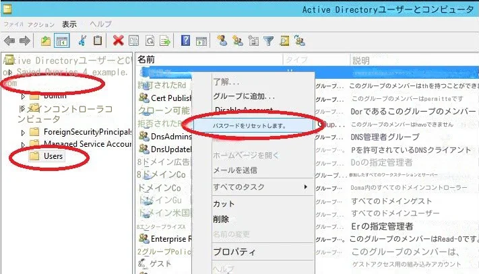Expand the ForeignSecurityPrincipals node arrow
This screenshot has height=274, width=479.
[23, 133]
